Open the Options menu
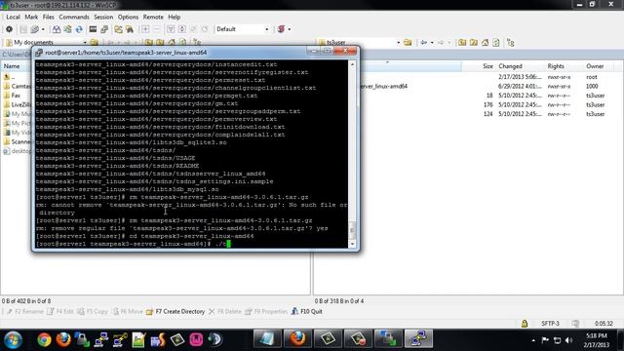This screenshot has width=624, height=351. [128, 18]
